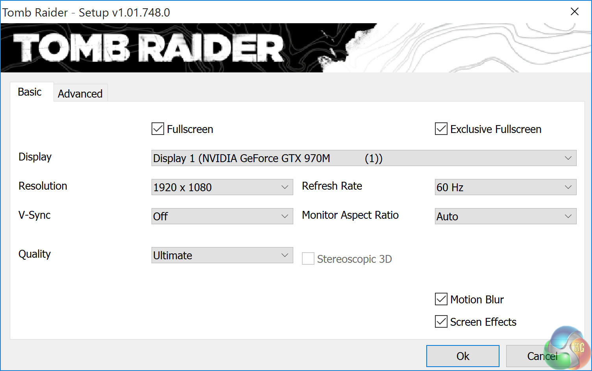Viewport: 592px width, 371px height.
Task: Select the Basic tab
Action: (x=31, y=92)
